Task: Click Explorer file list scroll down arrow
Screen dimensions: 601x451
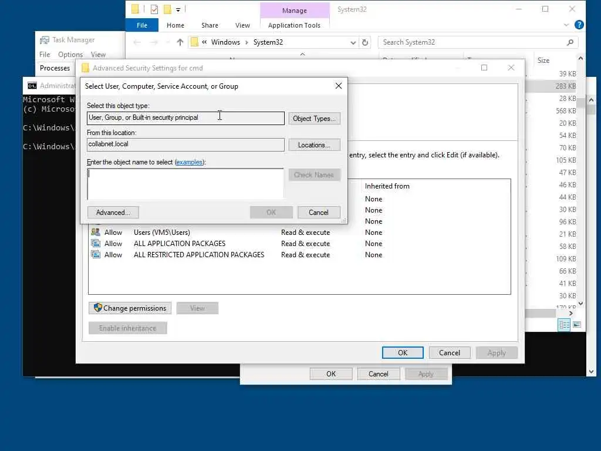Action: pos(580,304)
